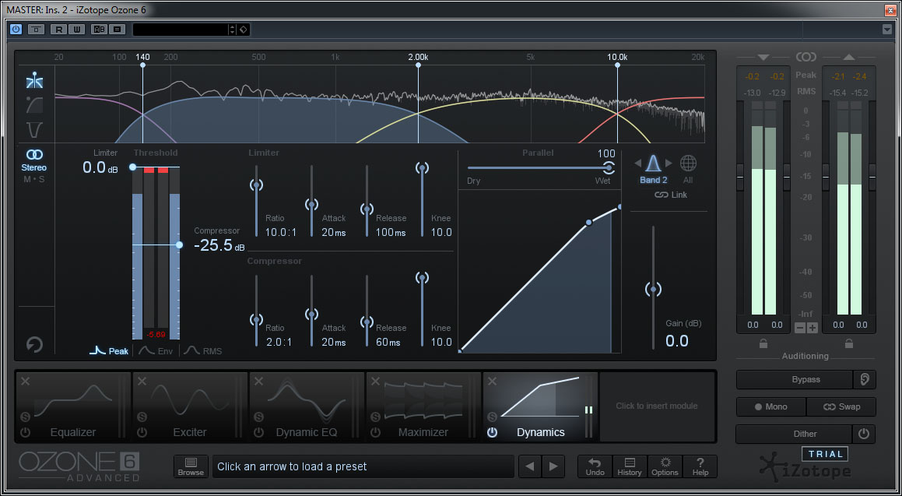Toggle Link bands option

[x=671, y=195]
